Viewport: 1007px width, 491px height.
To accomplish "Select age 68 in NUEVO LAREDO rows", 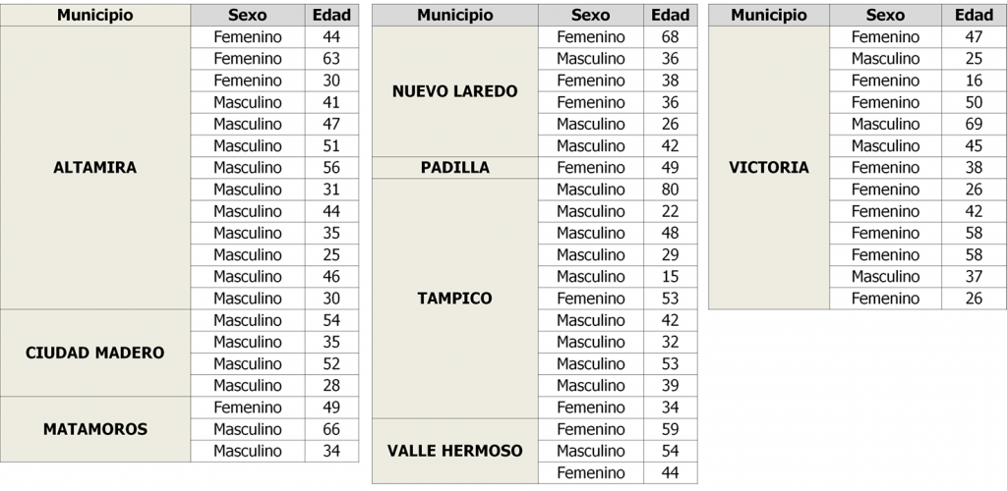I will tap(671, 37).
